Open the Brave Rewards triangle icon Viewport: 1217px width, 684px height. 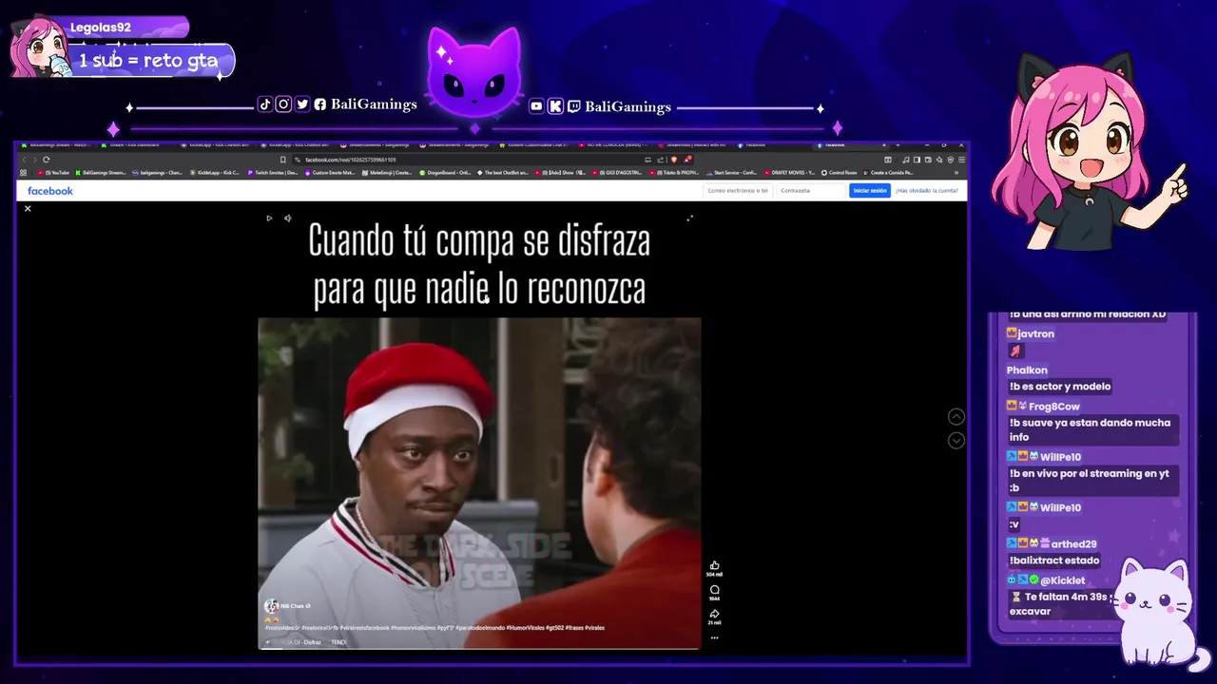687,159
